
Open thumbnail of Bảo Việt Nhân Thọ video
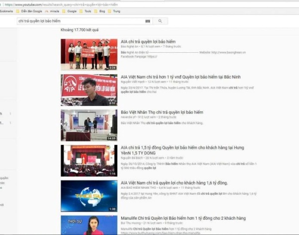pos(89,125)
